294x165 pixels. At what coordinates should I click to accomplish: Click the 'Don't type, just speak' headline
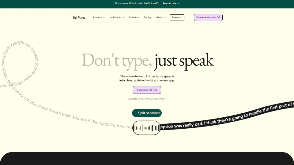(147, 60)
